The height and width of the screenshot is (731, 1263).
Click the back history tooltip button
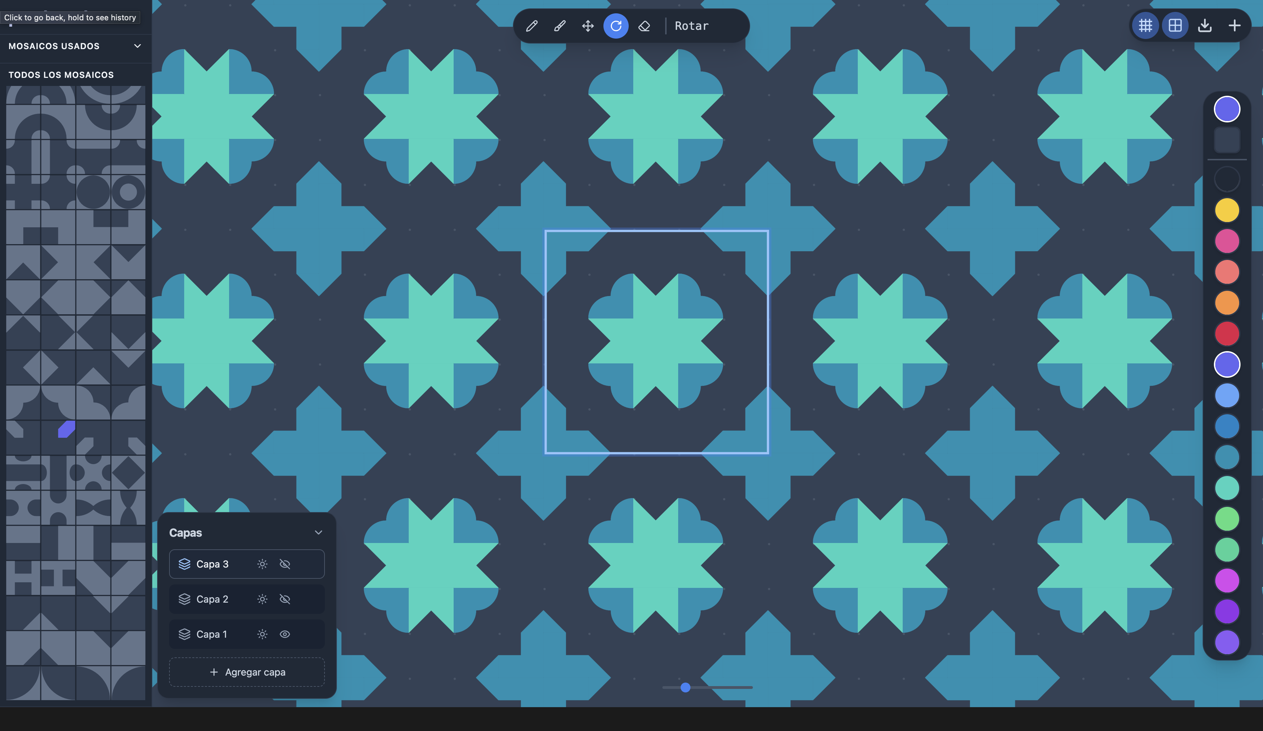[x=70, y=18]
